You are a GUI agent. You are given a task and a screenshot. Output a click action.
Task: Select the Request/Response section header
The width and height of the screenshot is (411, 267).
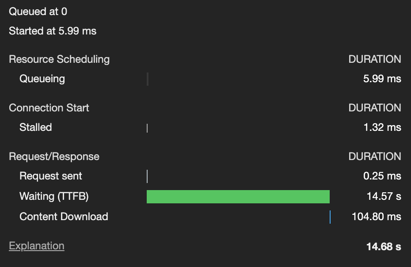[x=54, y=156]
